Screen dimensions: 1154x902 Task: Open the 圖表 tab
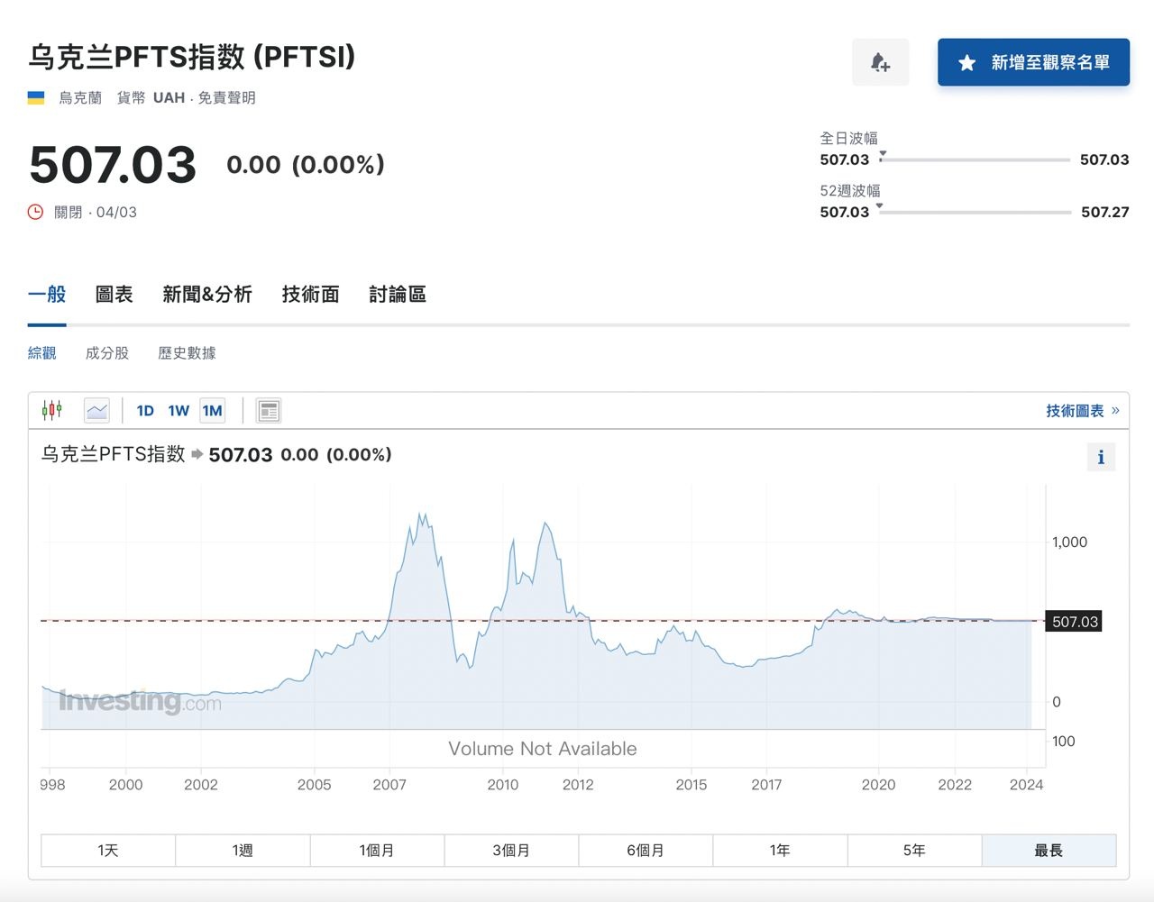coord(114,295)
